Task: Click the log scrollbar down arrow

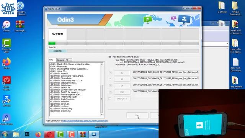Action: click(x=102, y=115)
